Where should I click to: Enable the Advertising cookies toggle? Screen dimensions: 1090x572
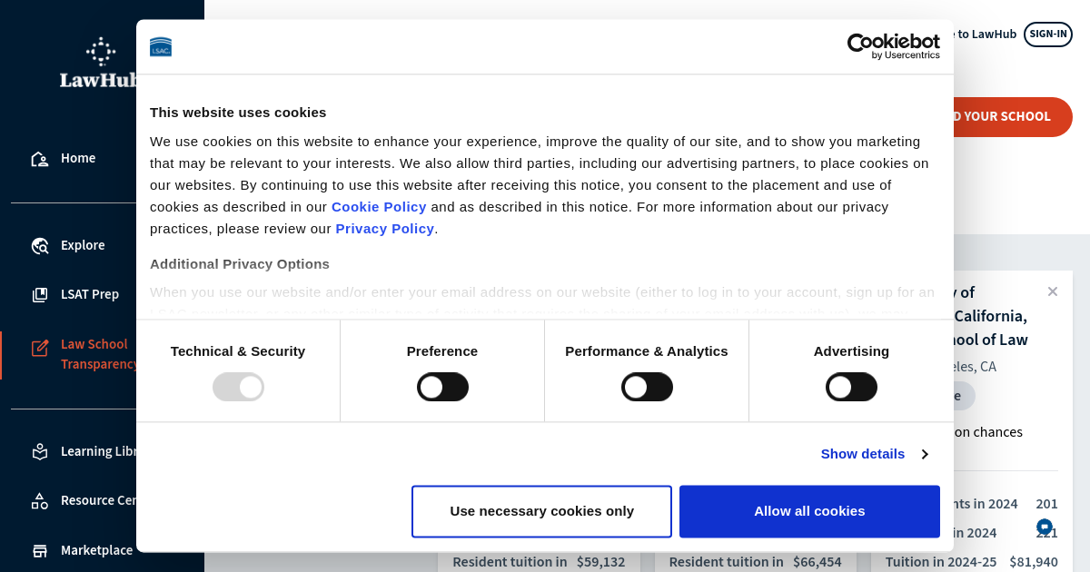pyautogui.click(x=851, y=387)
